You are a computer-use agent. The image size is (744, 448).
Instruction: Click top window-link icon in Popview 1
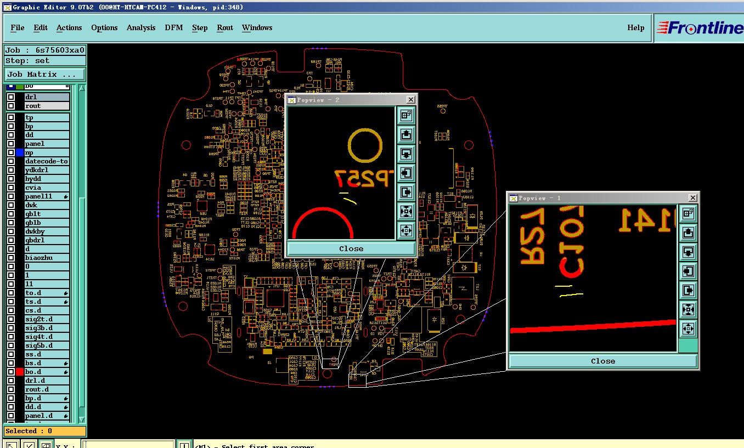tap(688, 213)
